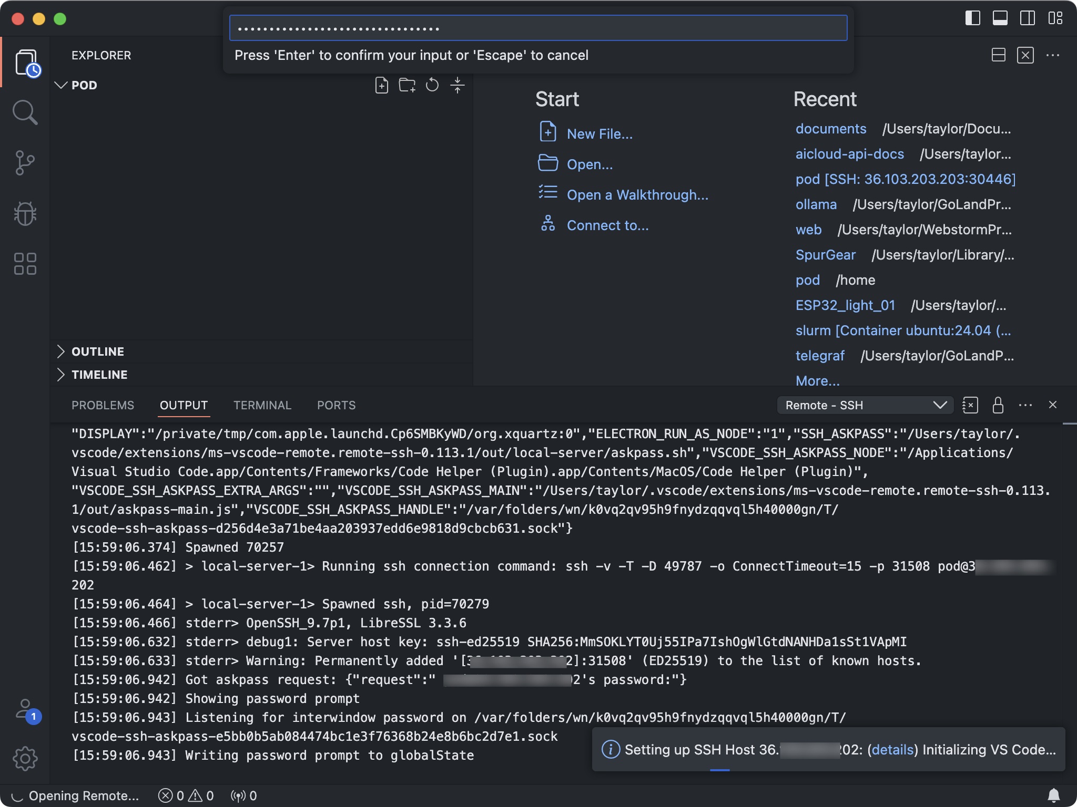The height and width of the screenshot is (807, 1077).
Task: Focus the password input field
Action: (538, 28)
